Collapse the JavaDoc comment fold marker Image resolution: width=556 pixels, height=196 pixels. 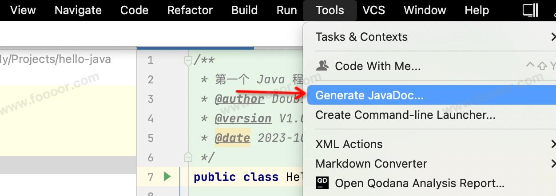pos(188,60)
